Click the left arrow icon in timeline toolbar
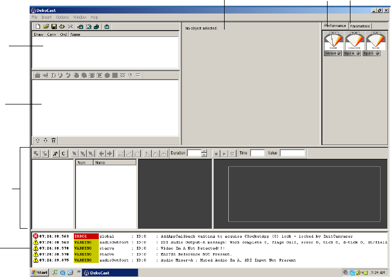 coord(101,154)
